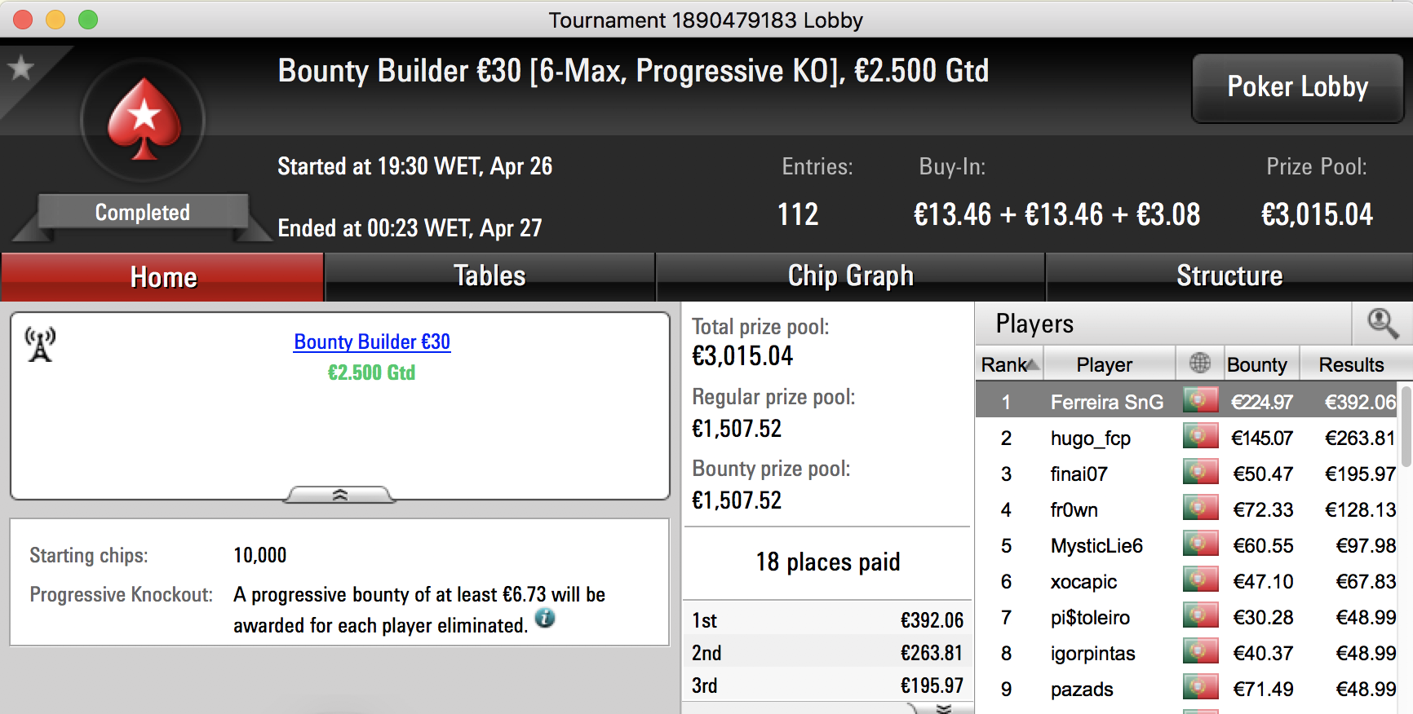Open the Poker Lobby
The height and width of the screenshot is (714, 1413).
click(1297, 87)
